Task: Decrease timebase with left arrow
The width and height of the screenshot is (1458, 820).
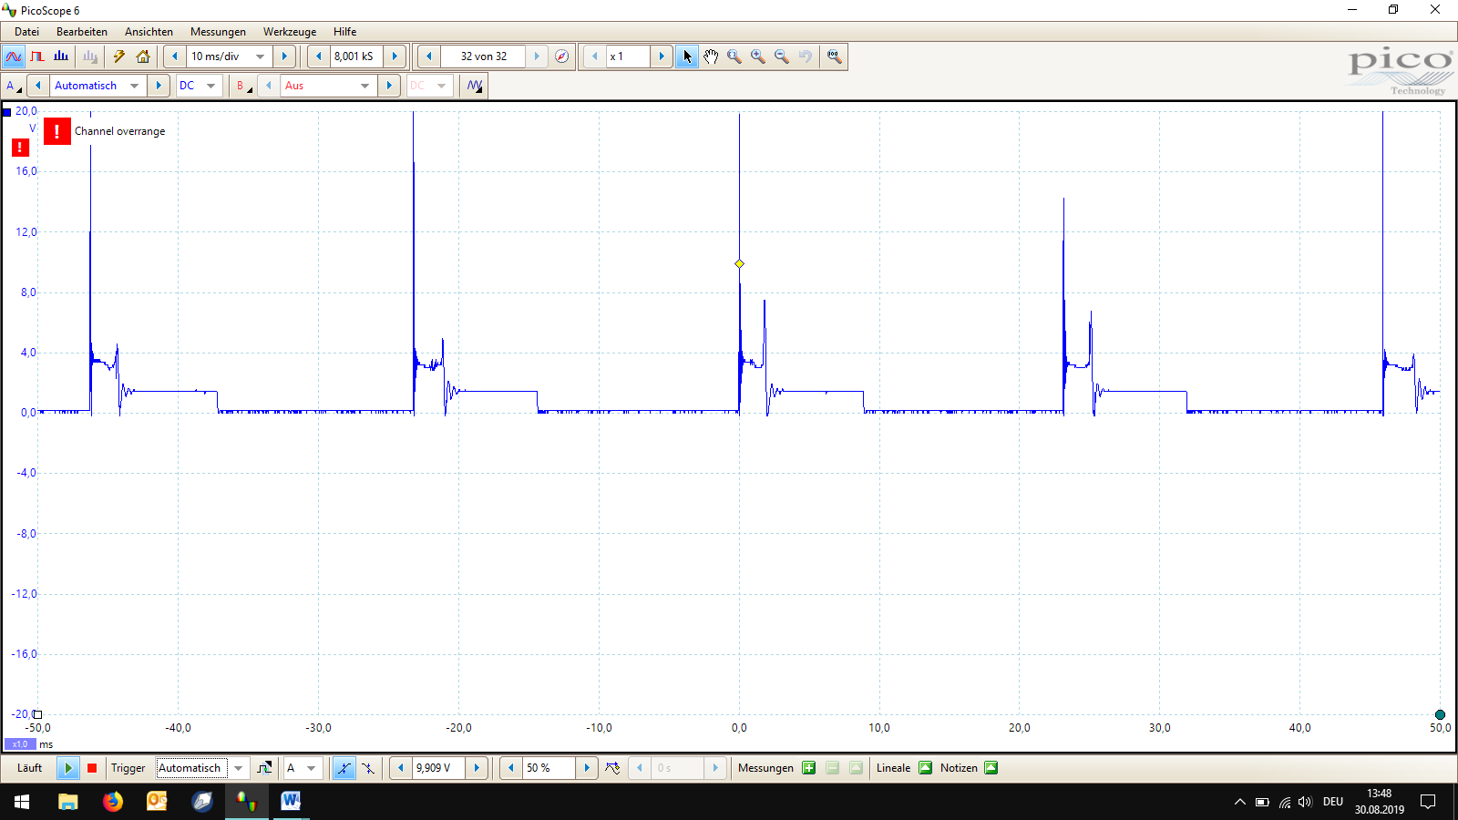Action: pos(174,56)
